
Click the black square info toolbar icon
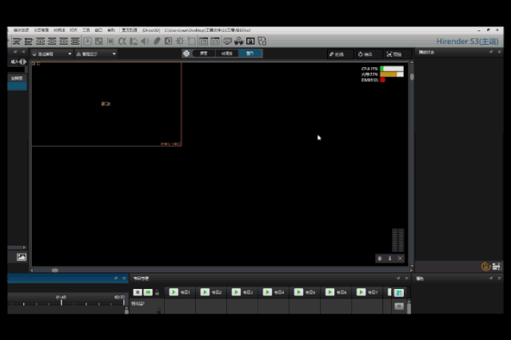[250, 42]
